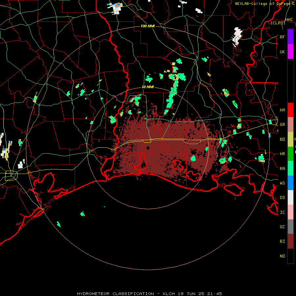
Task: Select the dusty pink GR legend swatch
Action: pyautogui.click(x=290, y=124)
